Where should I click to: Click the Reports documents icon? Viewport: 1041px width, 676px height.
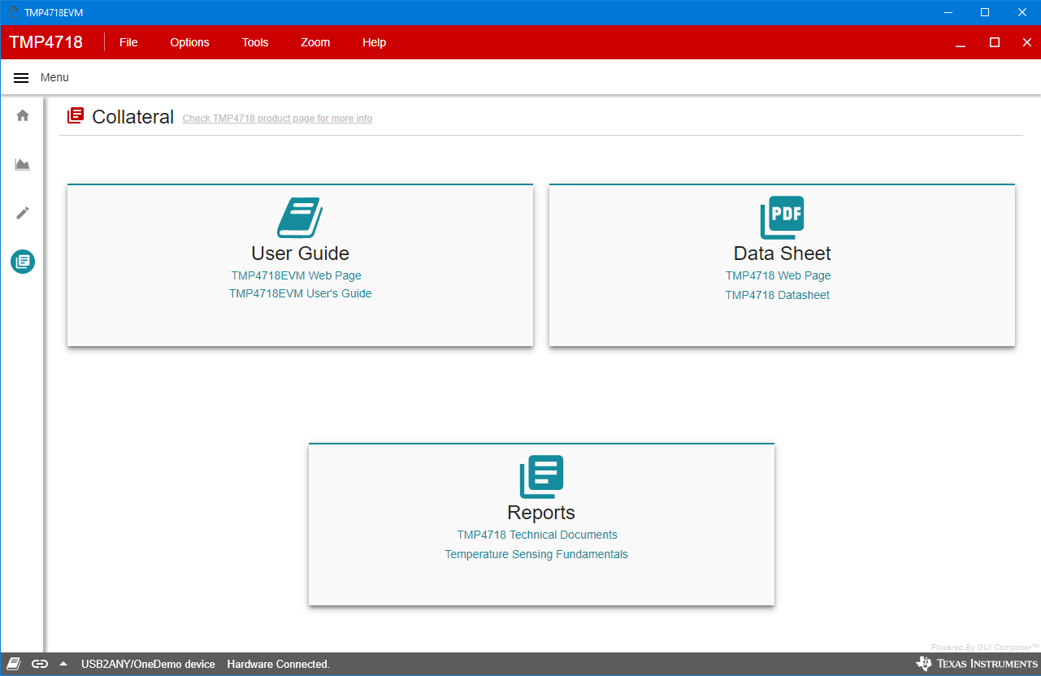(x=541, y=476)
